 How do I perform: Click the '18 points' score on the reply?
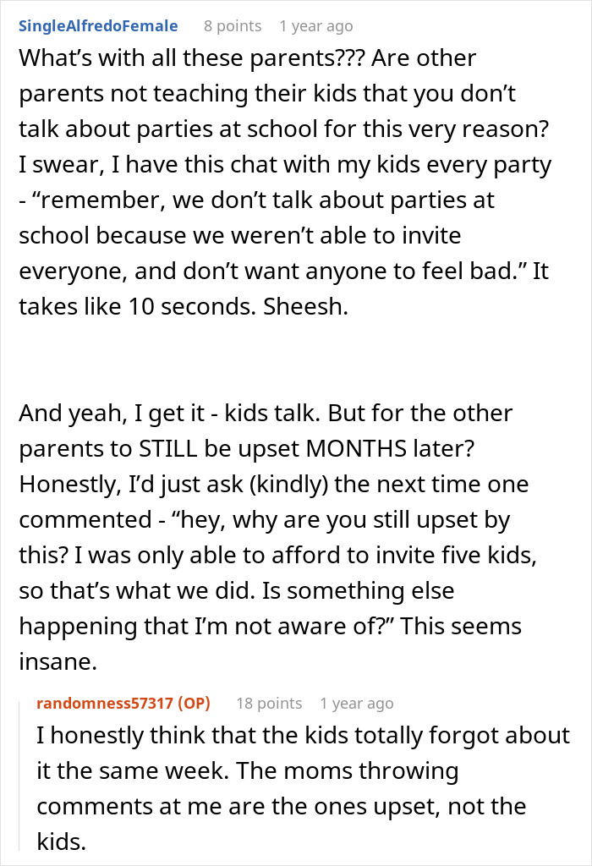[x=268, y=703]
